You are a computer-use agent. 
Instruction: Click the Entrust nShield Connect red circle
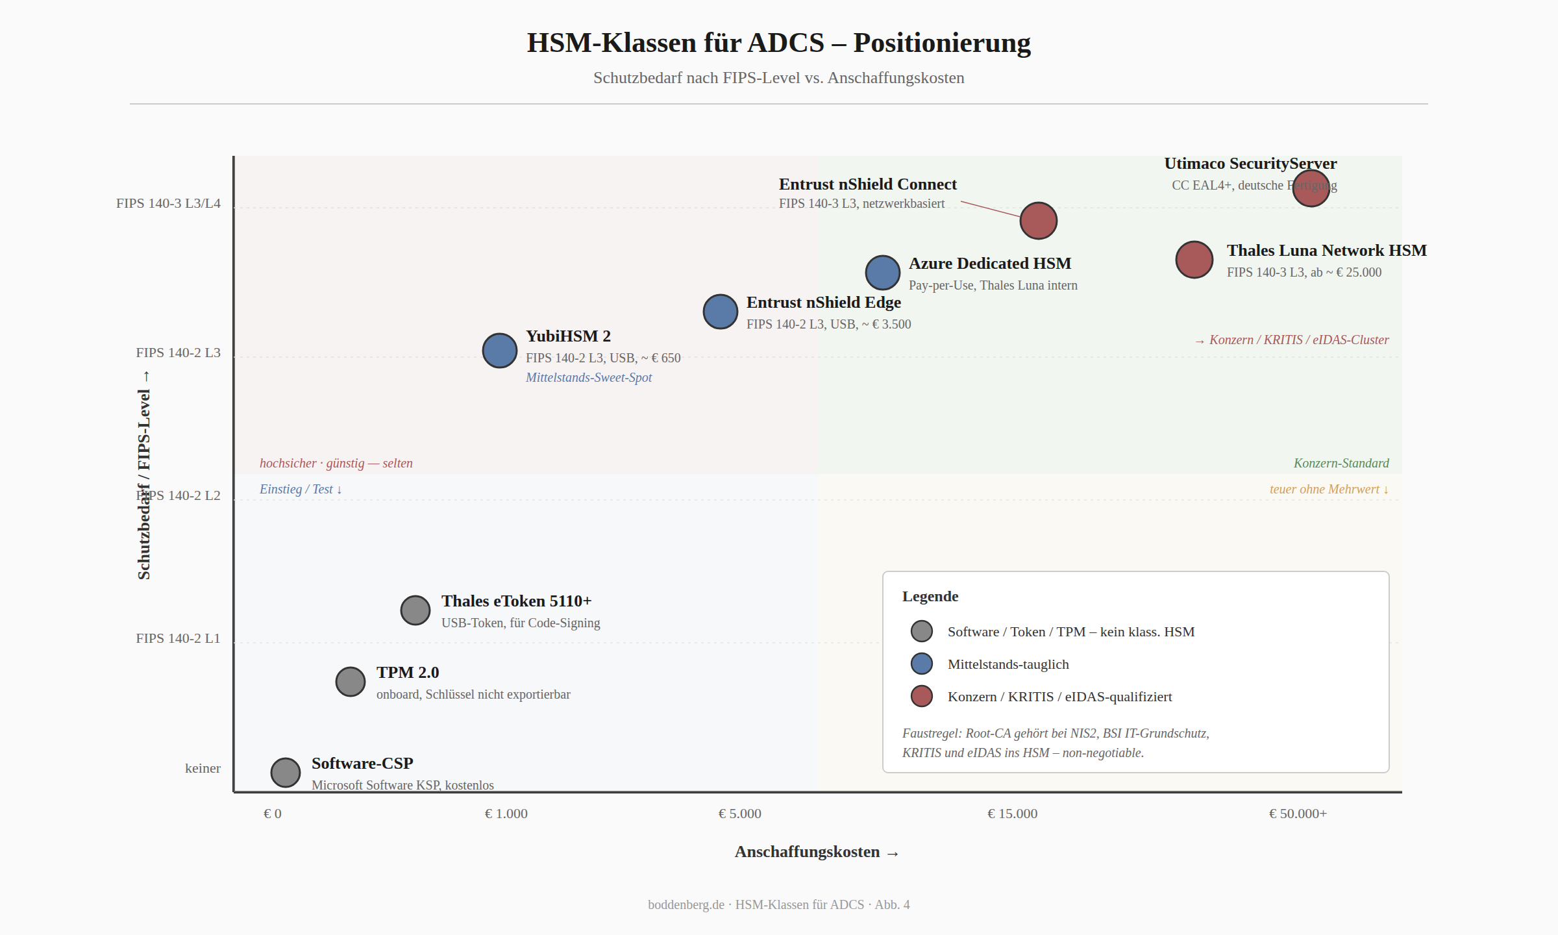coord(1039,221)
